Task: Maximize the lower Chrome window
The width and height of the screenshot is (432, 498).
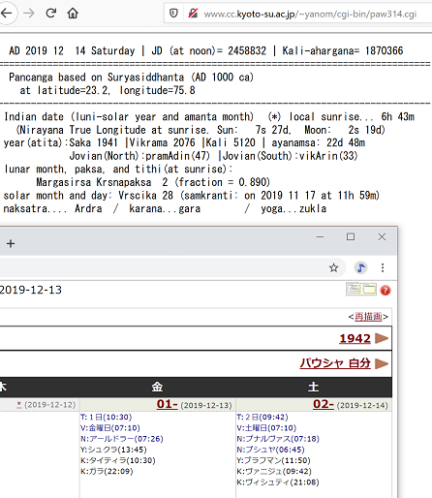Action: (351, 237)
